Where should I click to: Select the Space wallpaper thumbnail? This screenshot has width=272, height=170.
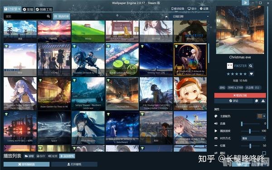[x=54, y=128]
